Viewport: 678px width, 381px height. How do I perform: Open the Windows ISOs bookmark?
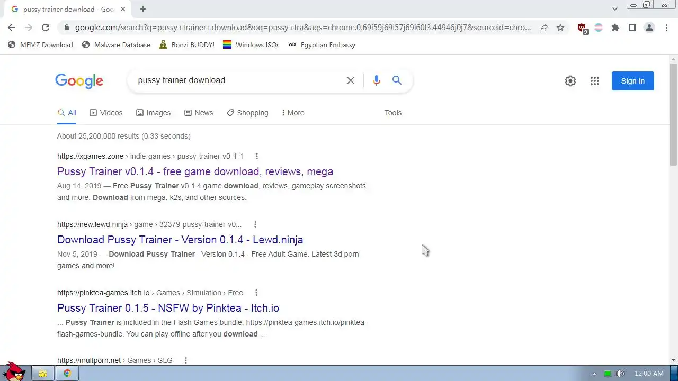[x=251, y=45]
